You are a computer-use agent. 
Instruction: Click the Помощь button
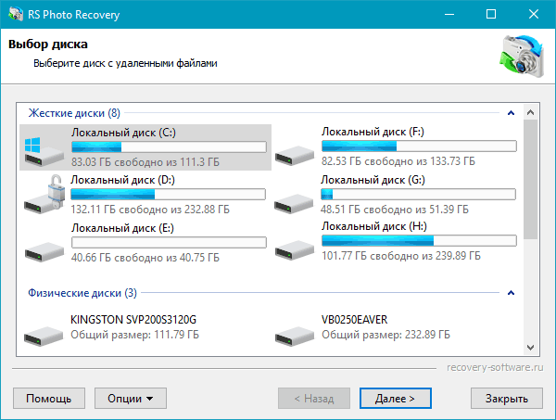click(x=49, y=399)
